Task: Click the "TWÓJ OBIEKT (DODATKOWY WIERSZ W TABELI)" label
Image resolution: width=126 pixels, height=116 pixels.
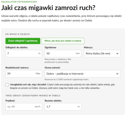Action: coord(33,95)
